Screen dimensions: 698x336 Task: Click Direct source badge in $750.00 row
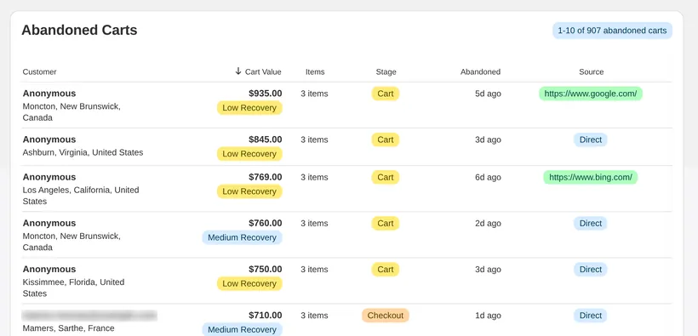pos(590,270)
